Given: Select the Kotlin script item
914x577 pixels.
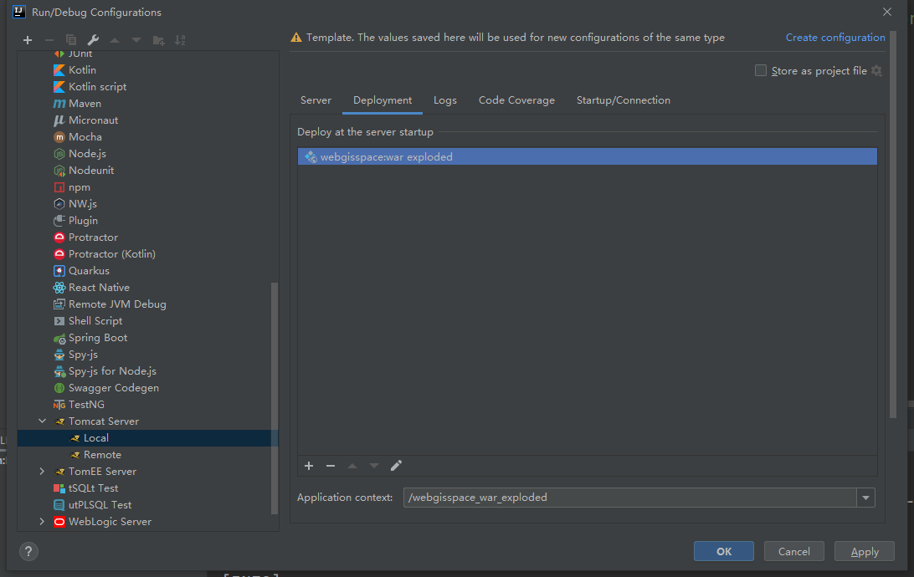Looking at the screenshot, I should tap(97, 87).
